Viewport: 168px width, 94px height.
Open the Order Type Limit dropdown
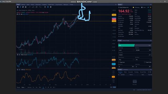(x=126, y=50)
